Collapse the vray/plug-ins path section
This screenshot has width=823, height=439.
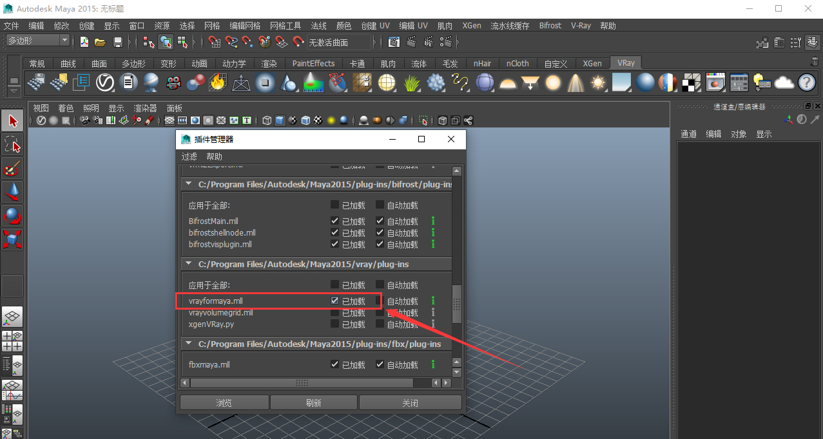189,264
